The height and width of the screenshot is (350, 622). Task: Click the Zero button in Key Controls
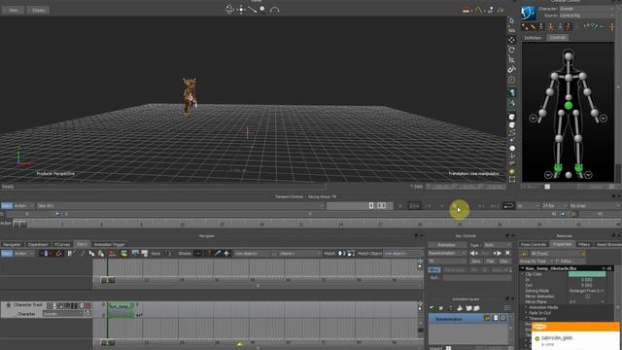coord(476,262)
